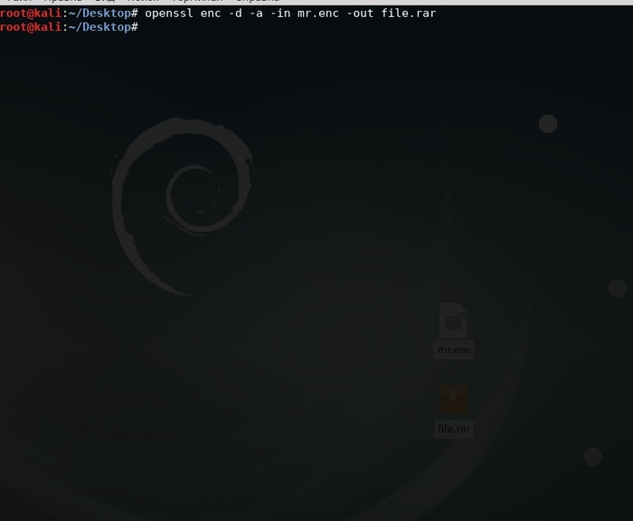Open the Терминал menu
Viewport: 633px width, 521px height.
coord(194,2)
